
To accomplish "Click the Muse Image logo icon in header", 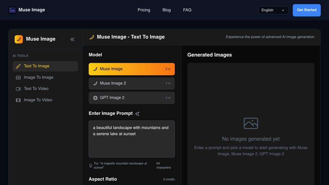I will point(12,10).
